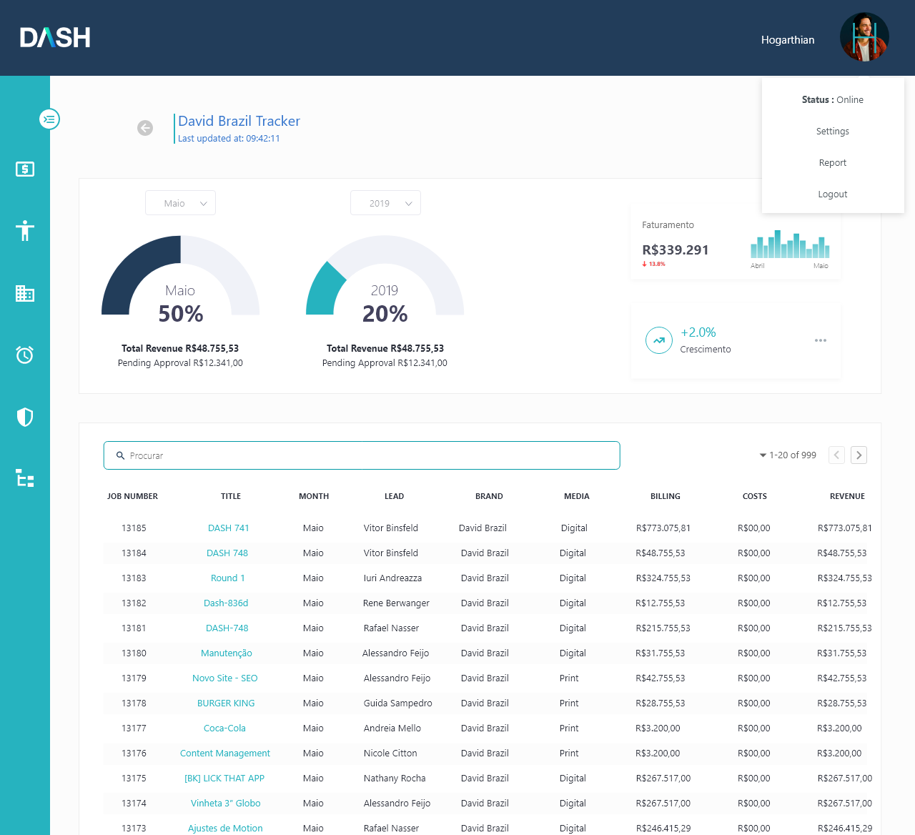
Task: Click the Hogarthian profile avatar
Action: pos(864,38)
